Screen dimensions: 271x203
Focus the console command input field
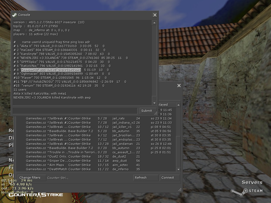(x=75, y=111)
